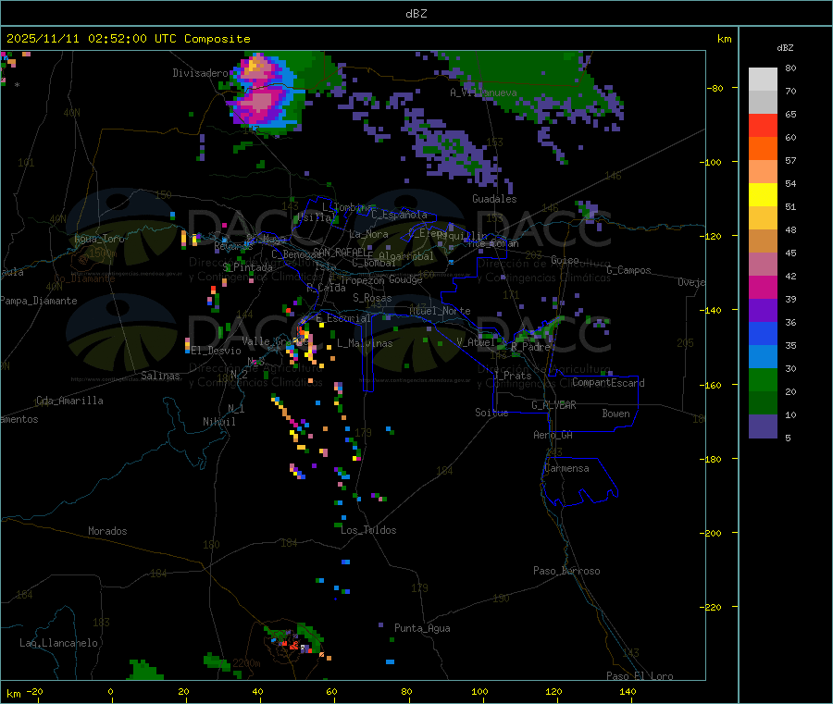Click the 'CompantEscard' label

(608, 383)
